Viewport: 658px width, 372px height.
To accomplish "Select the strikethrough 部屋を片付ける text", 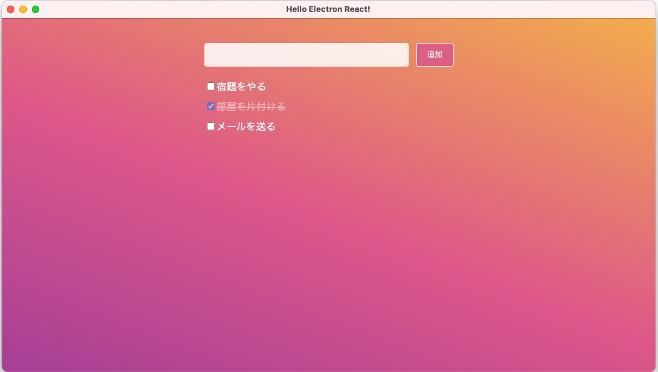I will (250, 106).
